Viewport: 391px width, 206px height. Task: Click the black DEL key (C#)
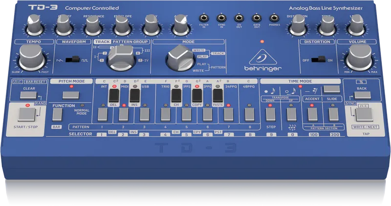(114, 95)
